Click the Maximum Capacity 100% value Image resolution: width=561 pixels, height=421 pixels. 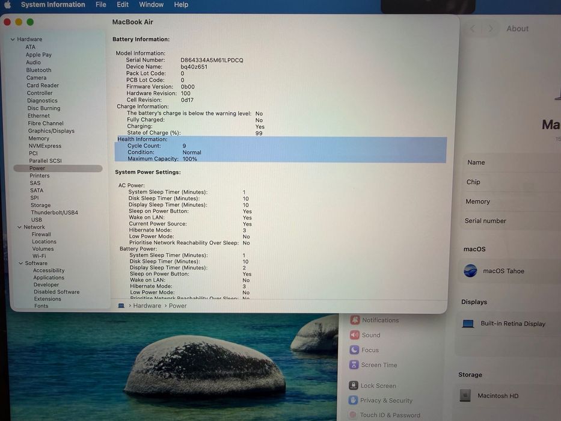[189, 159]
